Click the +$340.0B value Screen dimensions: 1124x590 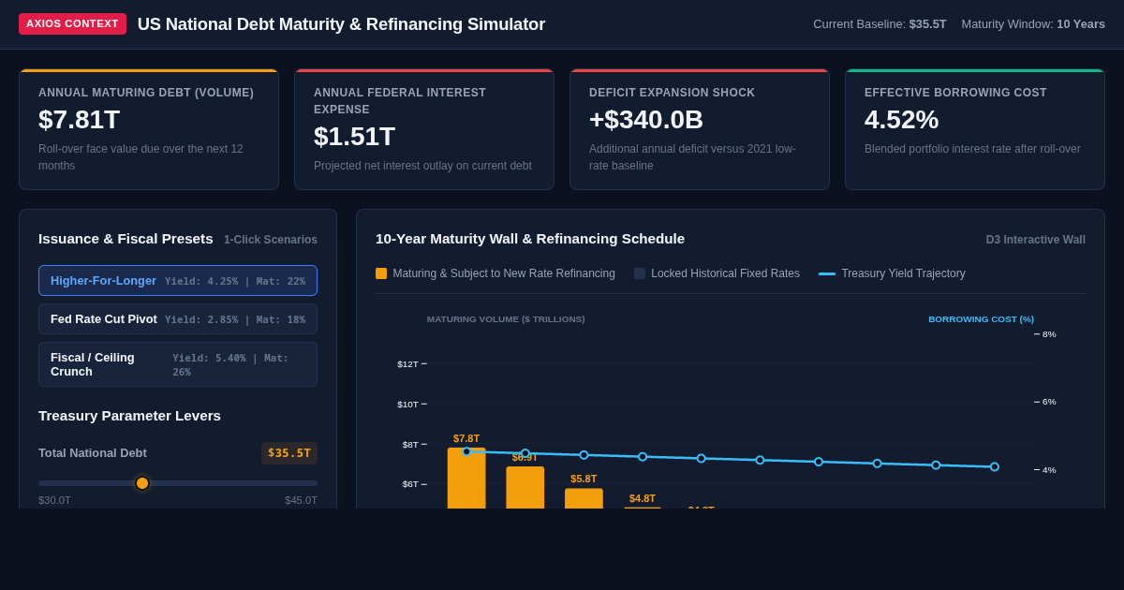[x=646, y=120]
